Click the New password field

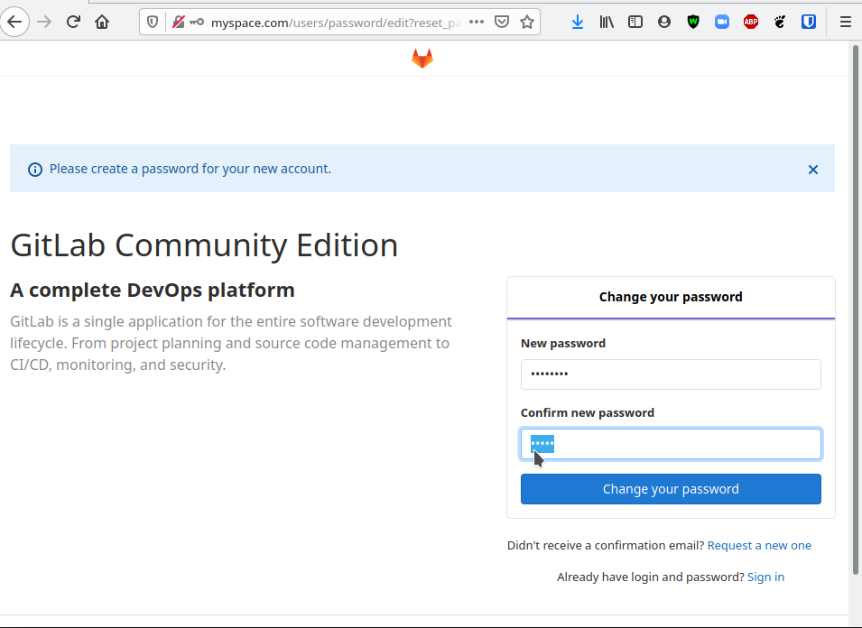671,374
